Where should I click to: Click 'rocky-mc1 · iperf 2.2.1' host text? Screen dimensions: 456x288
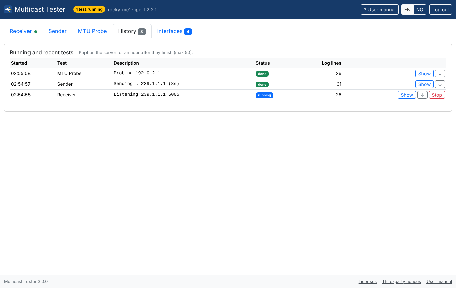tap(132, 10)
